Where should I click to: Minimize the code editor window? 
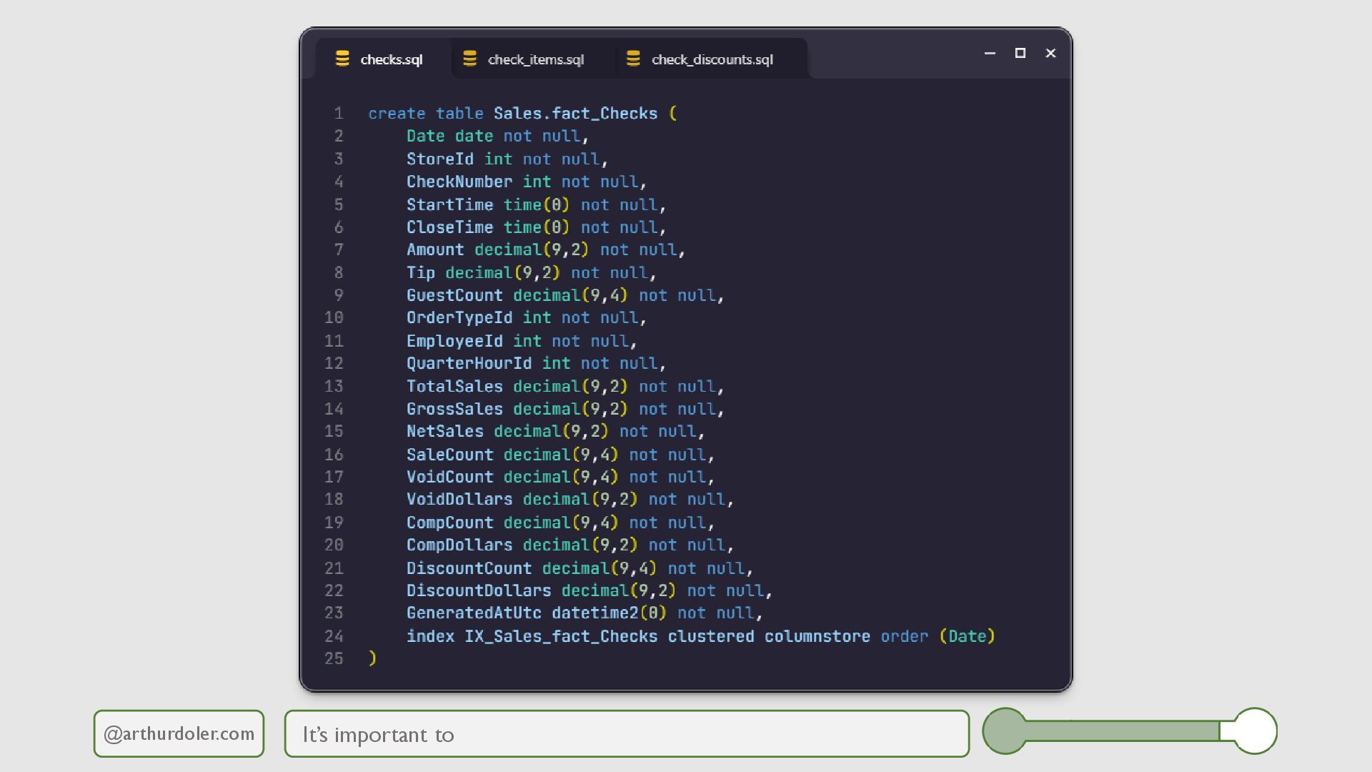(990, 53)
